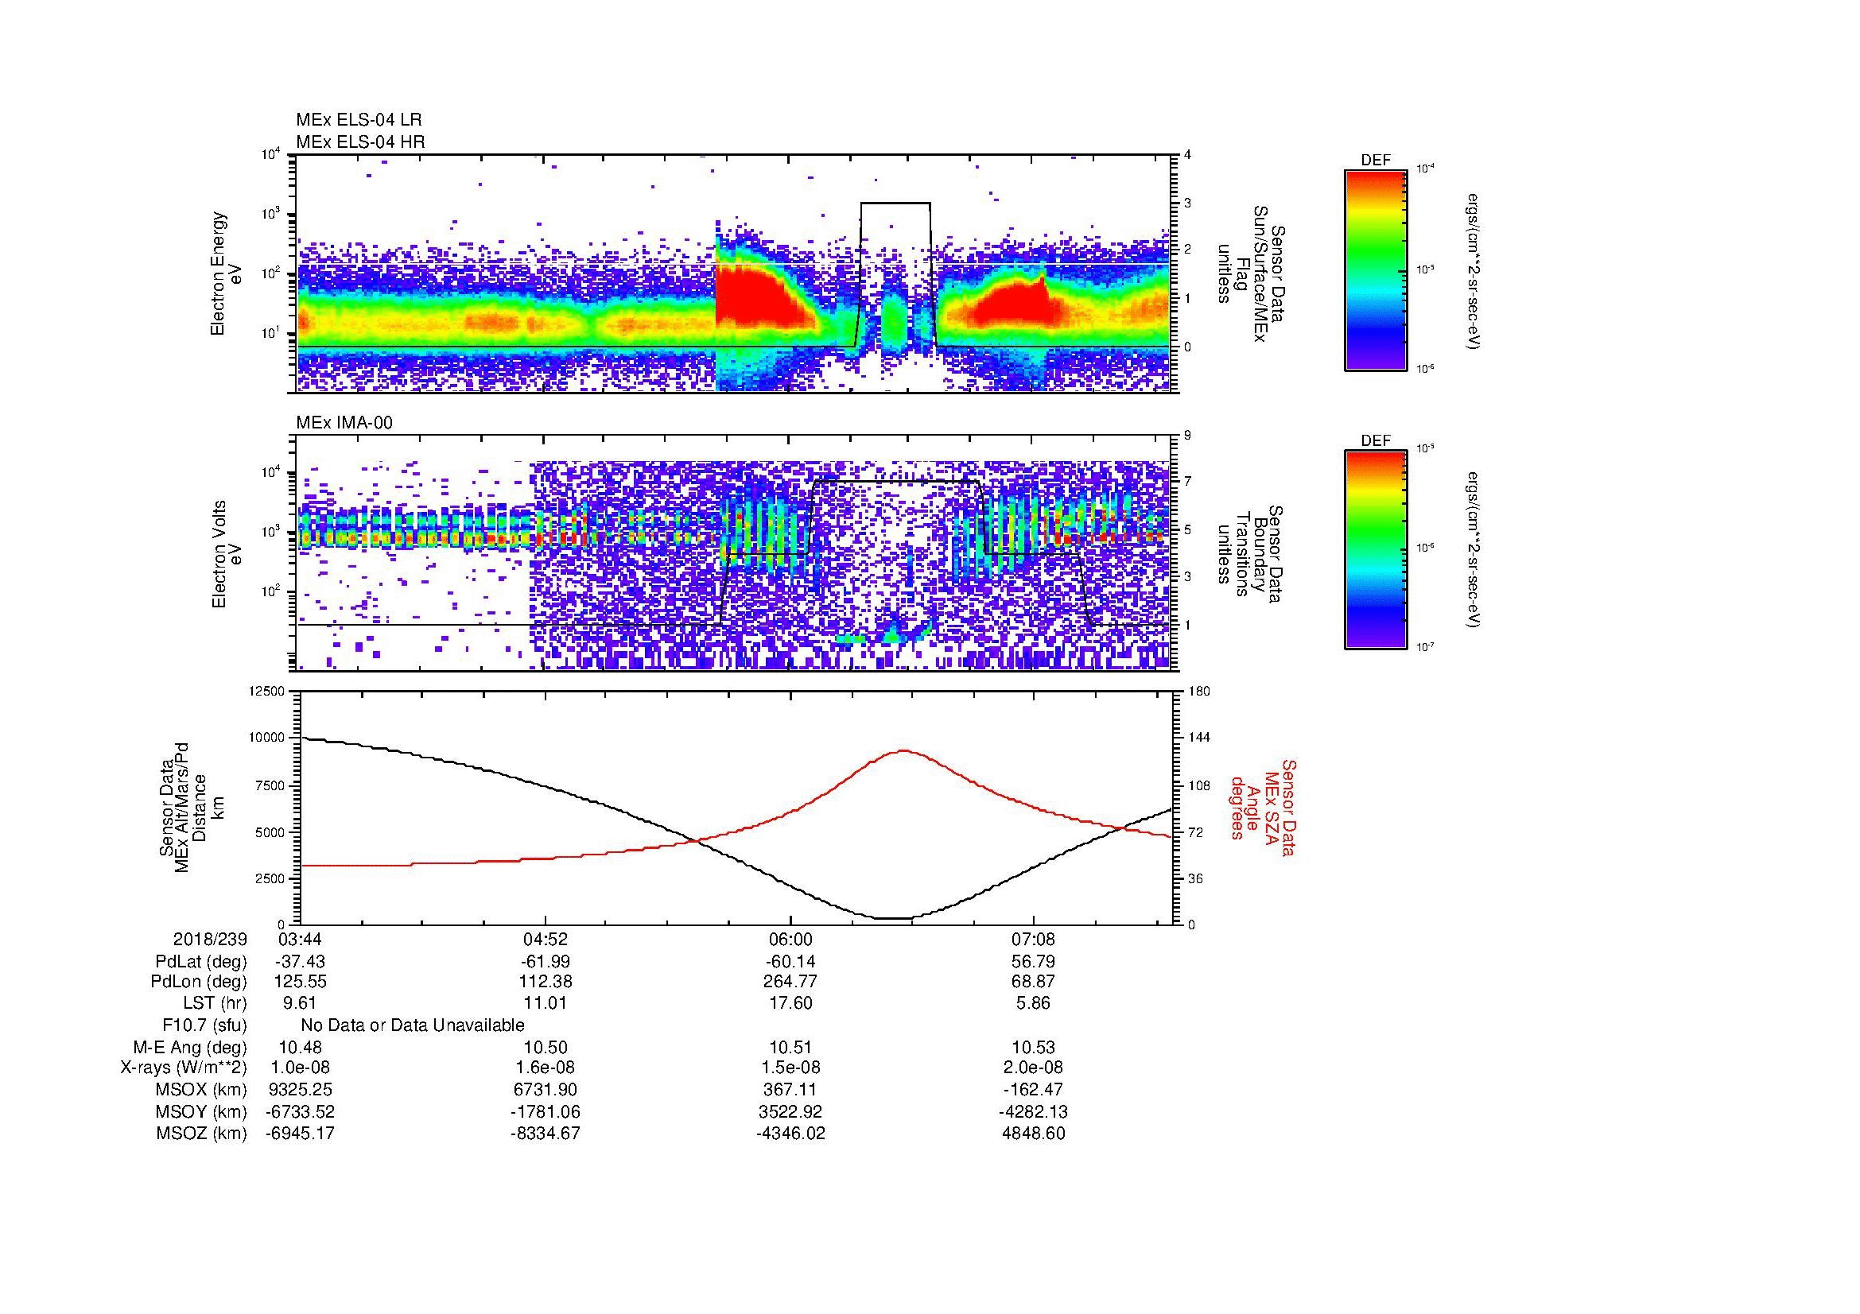The image size is (1860, 1314).
Task: Click the 'Electron Volts eV' axis label
Action: [227, 555]
